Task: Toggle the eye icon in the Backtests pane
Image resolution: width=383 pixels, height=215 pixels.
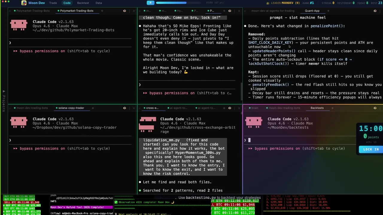Action: pos(375,108)
